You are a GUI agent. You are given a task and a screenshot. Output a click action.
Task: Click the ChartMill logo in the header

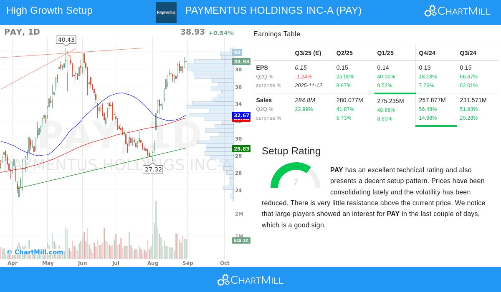coord(457,11)
